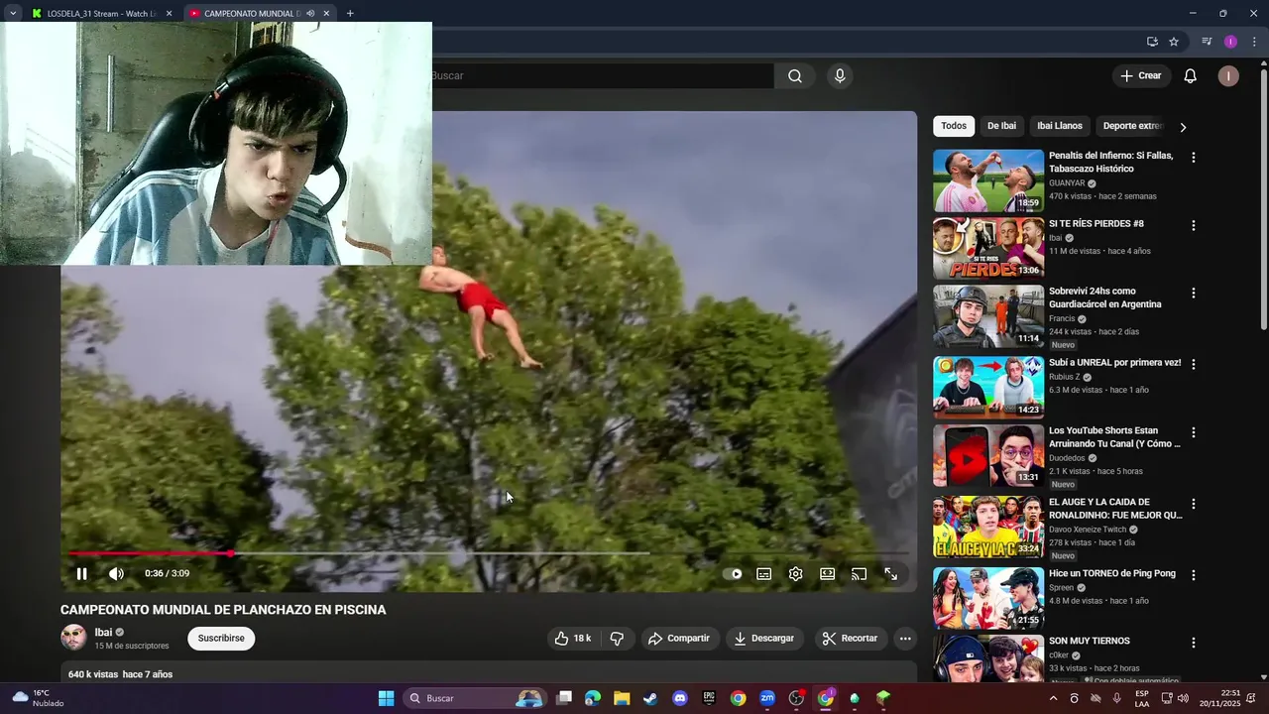Open the video settings gear
The width and height of the screenshot is (1269, 714).
click(x=795, y=573)
